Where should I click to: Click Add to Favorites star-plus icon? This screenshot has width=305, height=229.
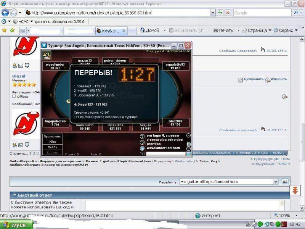[12, 30]
